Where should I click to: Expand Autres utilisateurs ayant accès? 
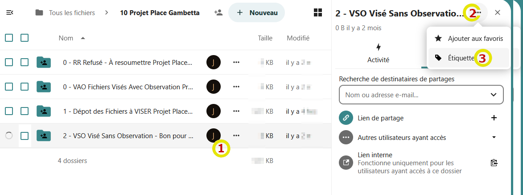494,137
